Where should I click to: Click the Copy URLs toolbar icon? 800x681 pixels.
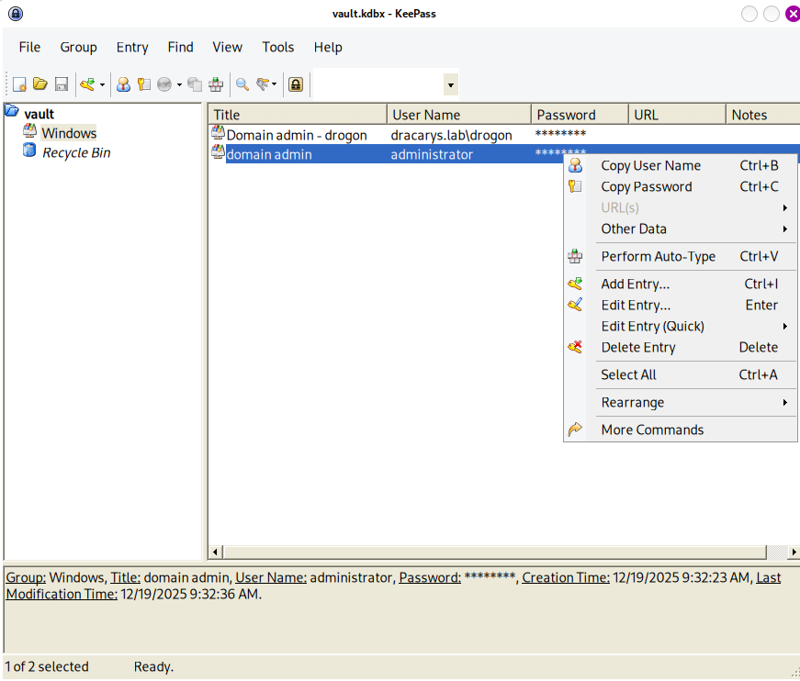(195, 84)
